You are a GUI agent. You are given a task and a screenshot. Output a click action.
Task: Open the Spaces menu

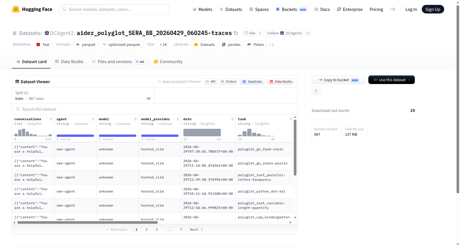pos(259,9)
